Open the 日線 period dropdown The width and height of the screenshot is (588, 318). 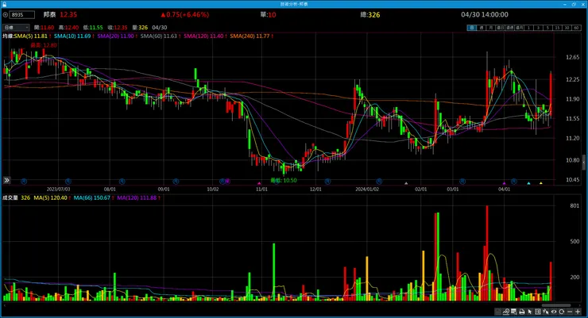click(16, 28)
